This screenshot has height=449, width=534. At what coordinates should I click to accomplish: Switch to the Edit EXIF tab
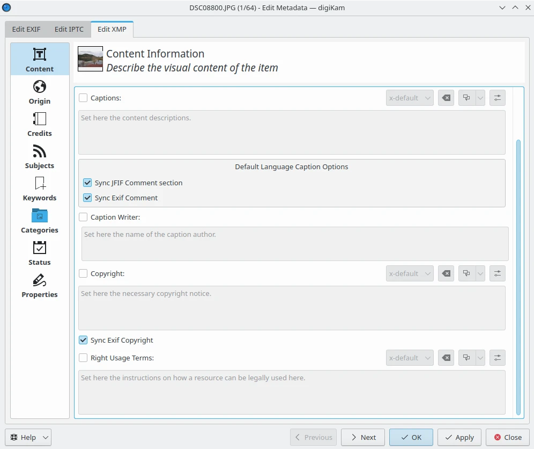click(x=26, y=29)
